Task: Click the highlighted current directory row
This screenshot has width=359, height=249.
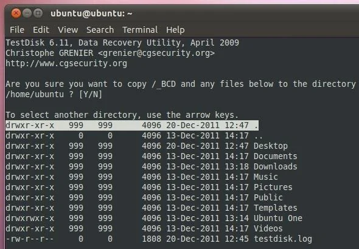Action: [132, 126]
